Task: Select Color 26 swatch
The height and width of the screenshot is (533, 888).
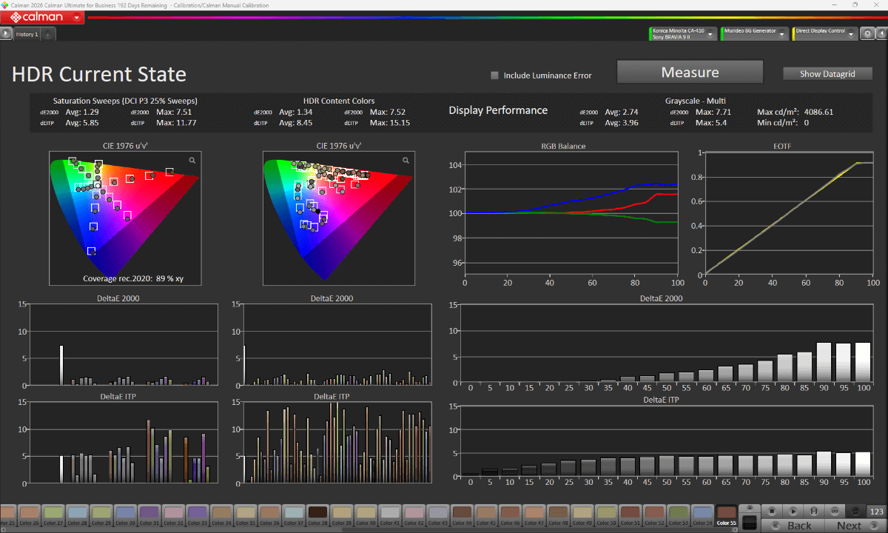Action: [x=29, y=514]
